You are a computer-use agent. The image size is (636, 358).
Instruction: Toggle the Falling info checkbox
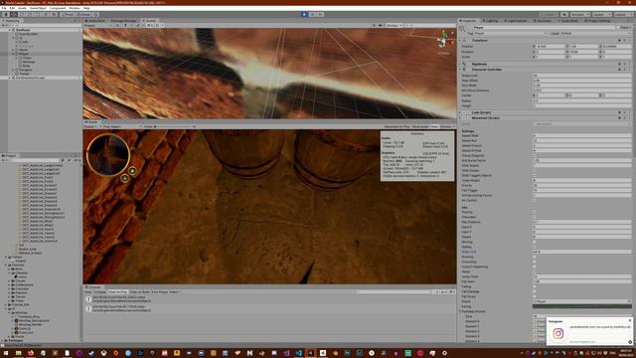(535, 286)
